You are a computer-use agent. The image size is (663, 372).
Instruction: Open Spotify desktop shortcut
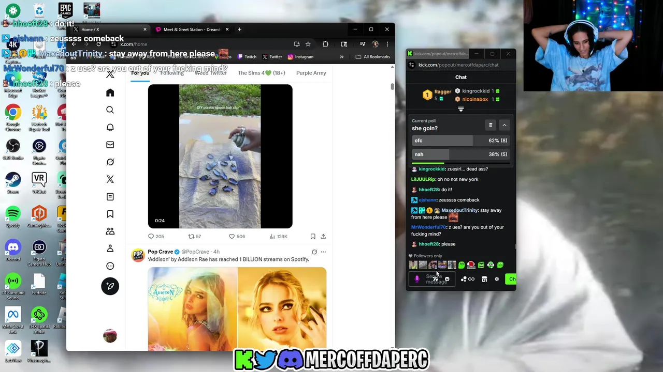13,216
